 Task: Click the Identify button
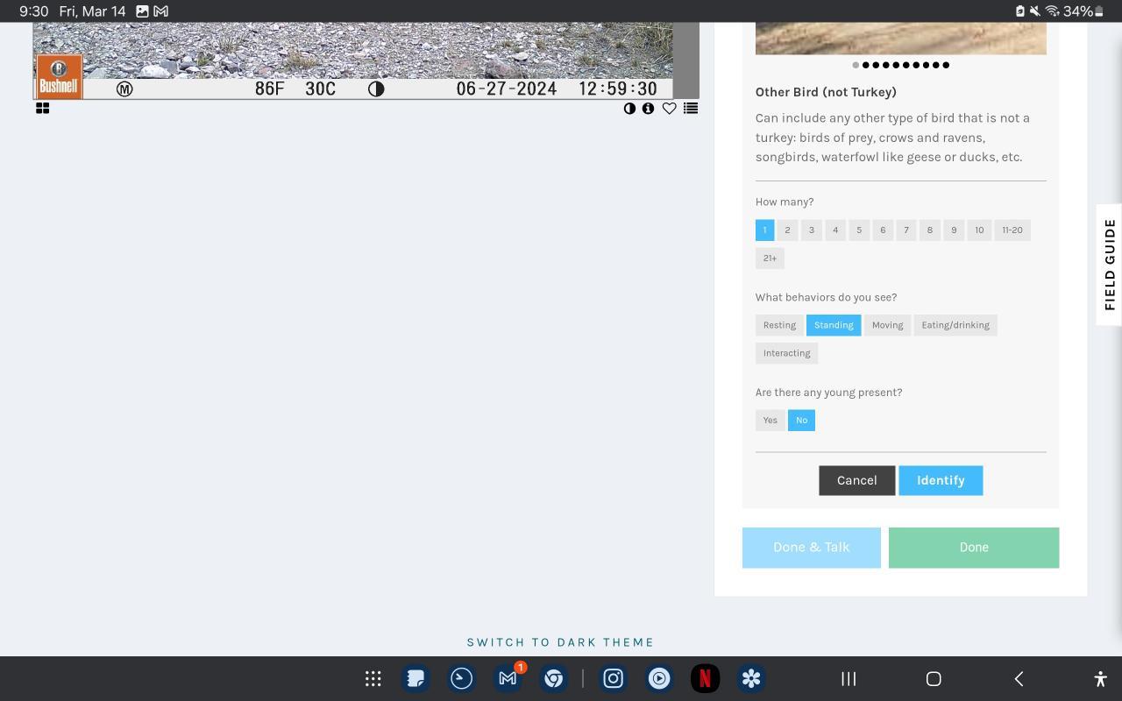[x=941, y=481]
